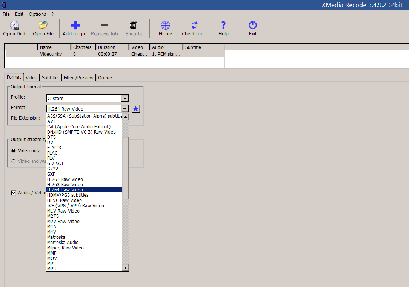Choose HDMV/PGS subtitles format
Image resolution: width=409 pixels, height=287 pixels.
(84, 195)
